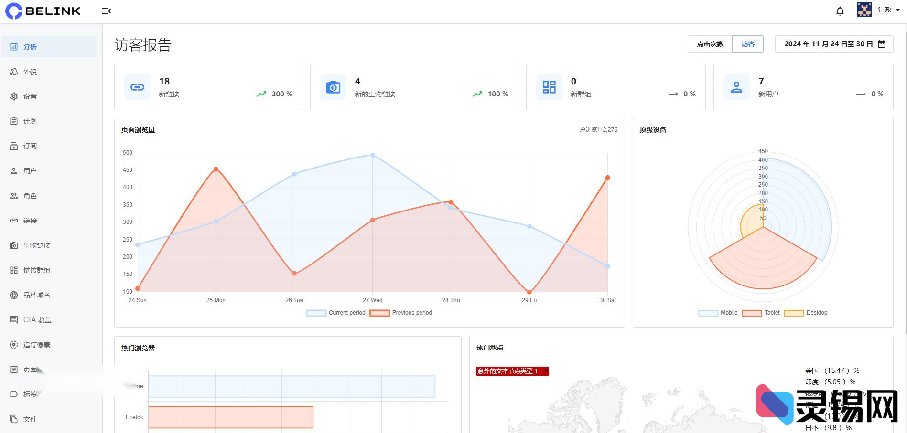Open 用户 in the sidebar
This screenshot has width=907, height=433.
[x=49, y=171]
